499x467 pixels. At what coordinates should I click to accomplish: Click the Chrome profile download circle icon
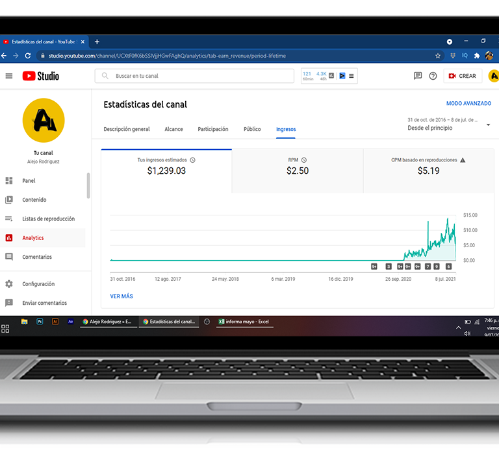point(450,42)
